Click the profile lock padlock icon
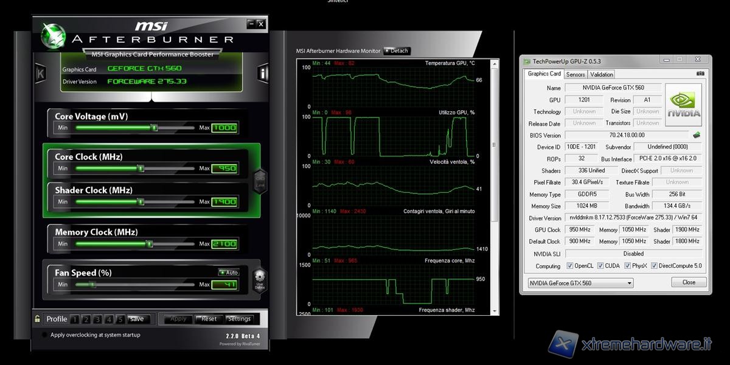This screenshot has height=365, width=730. 38,319
